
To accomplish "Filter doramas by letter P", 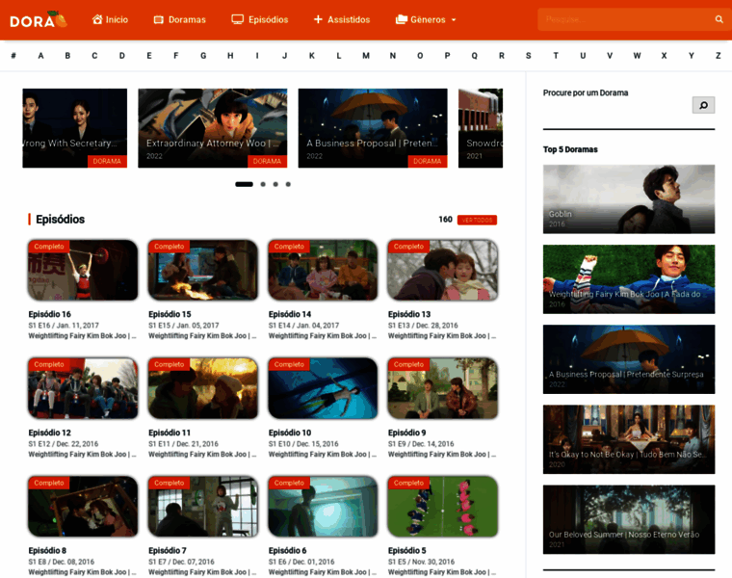I will pos(447,56).
